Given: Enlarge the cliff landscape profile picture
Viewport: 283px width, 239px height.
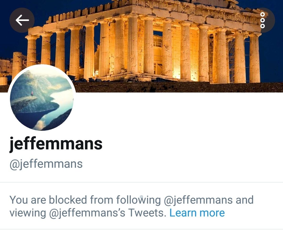Looking at the screenshot, I should click(x=42, y=98).
